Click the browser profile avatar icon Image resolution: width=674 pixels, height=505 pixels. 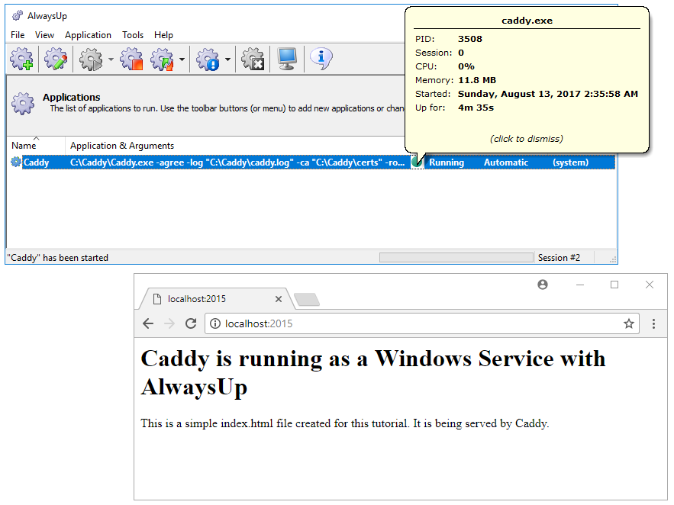pos(543,285)
